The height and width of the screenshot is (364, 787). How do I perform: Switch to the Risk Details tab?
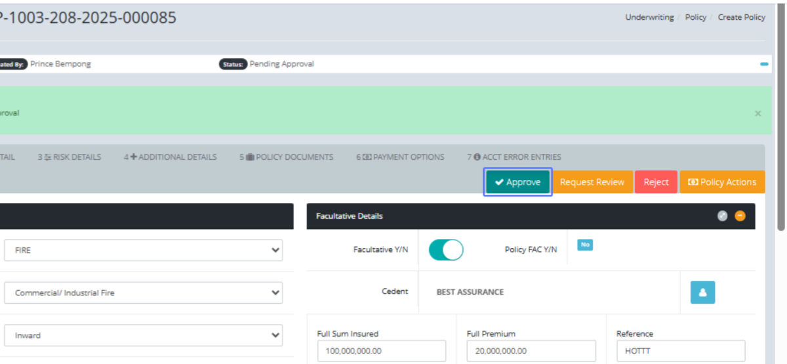[x=70, y=157]
